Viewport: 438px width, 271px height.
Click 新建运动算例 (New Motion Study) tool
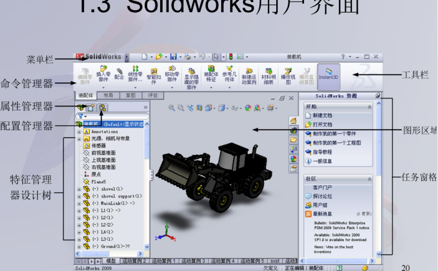click(x=249, y=76)
